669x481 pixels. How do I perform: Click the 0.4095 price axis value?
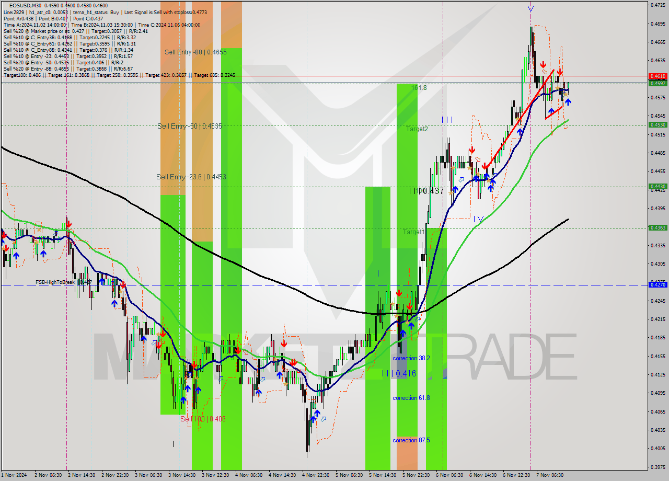(658, 393)
